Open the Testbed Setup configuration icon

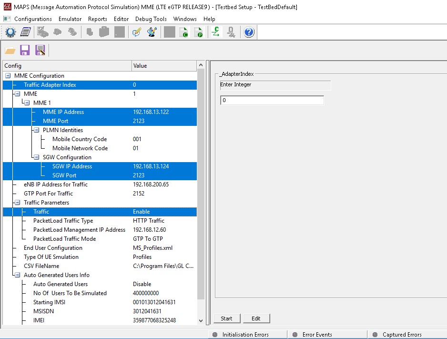10,32
